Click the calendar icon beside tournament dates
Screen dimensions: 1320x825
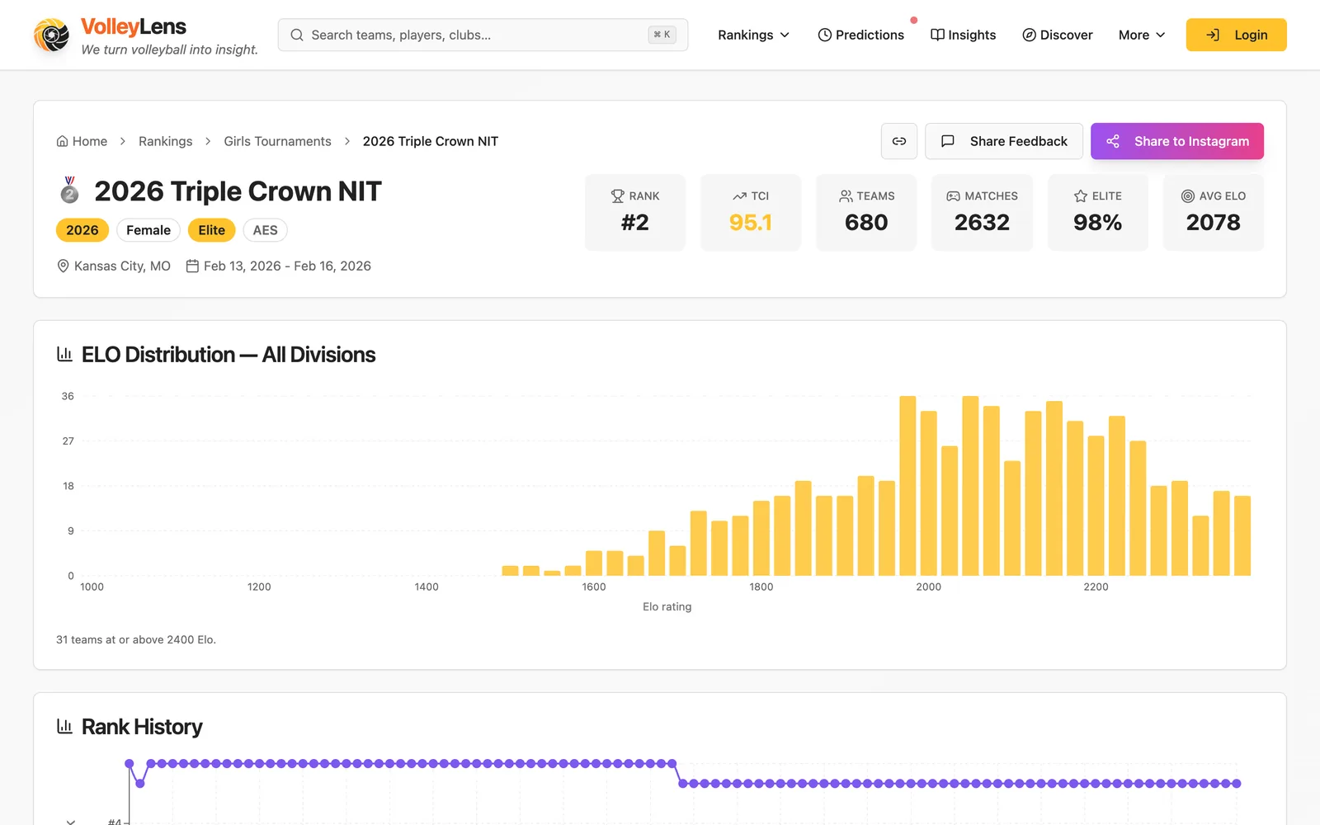[192, 266]
